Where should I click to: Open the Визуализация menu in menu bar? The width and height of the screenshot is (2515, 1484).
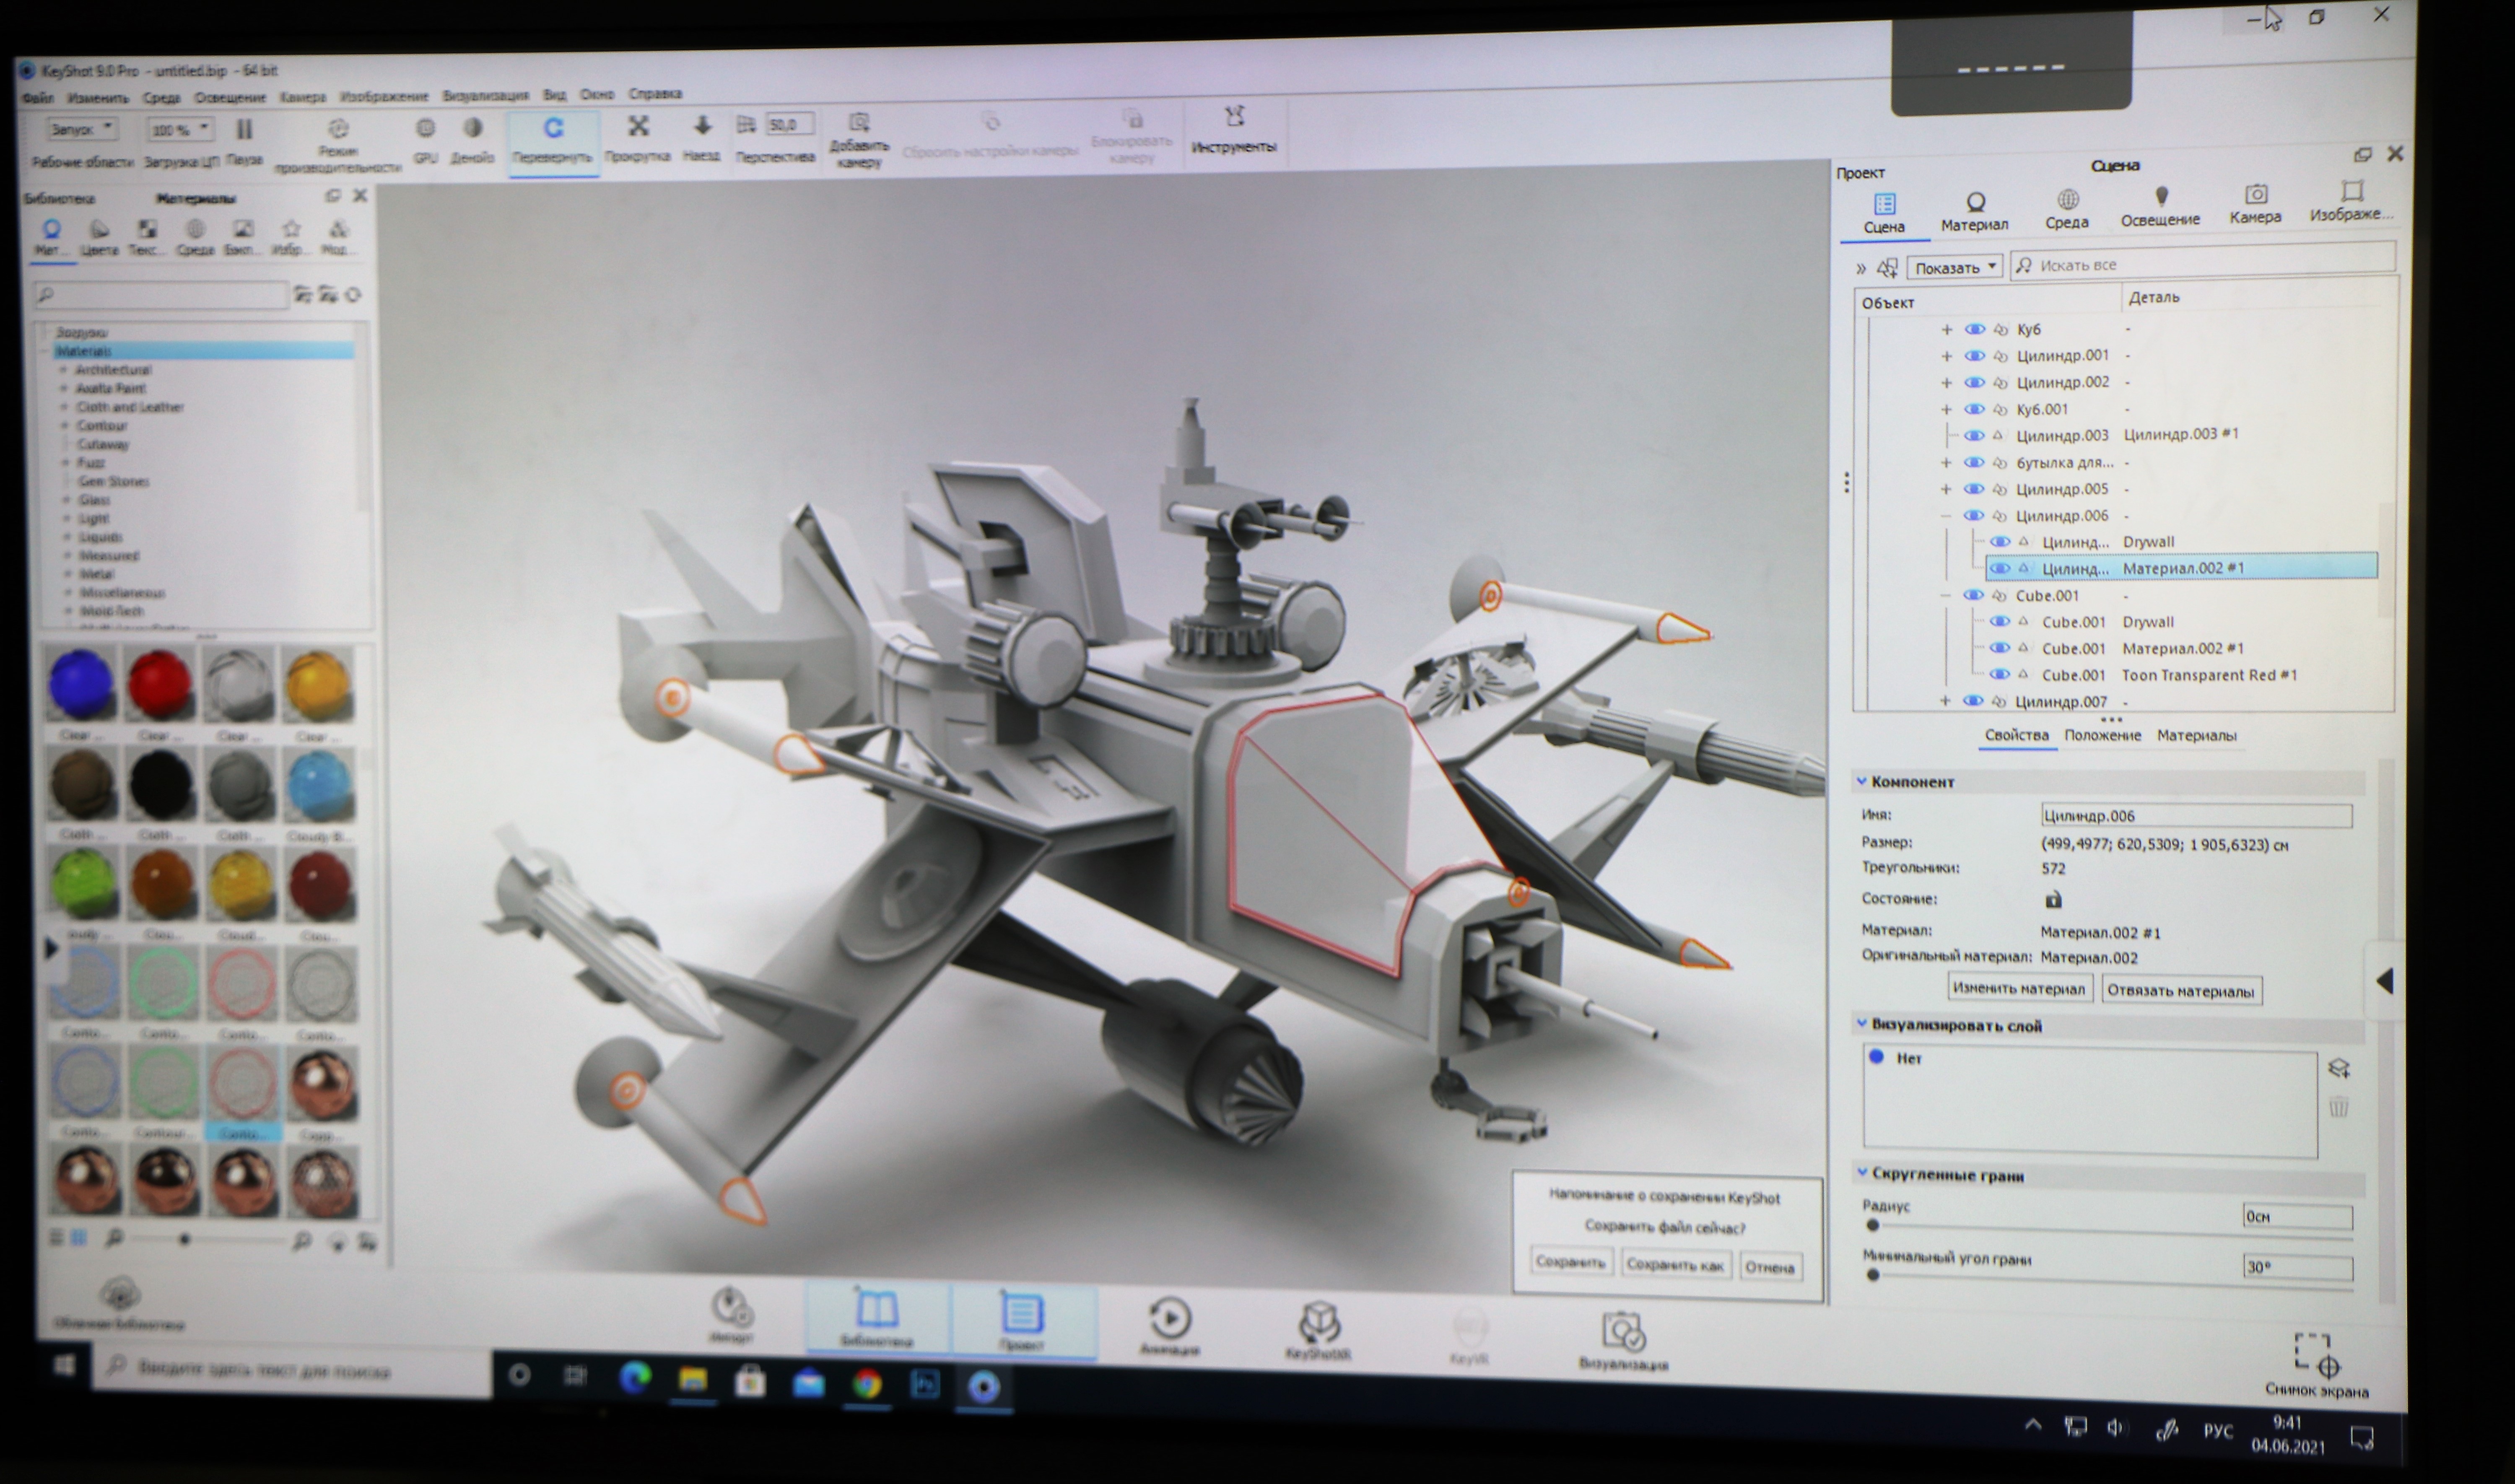pyautogui.click(x=485, y=96)
